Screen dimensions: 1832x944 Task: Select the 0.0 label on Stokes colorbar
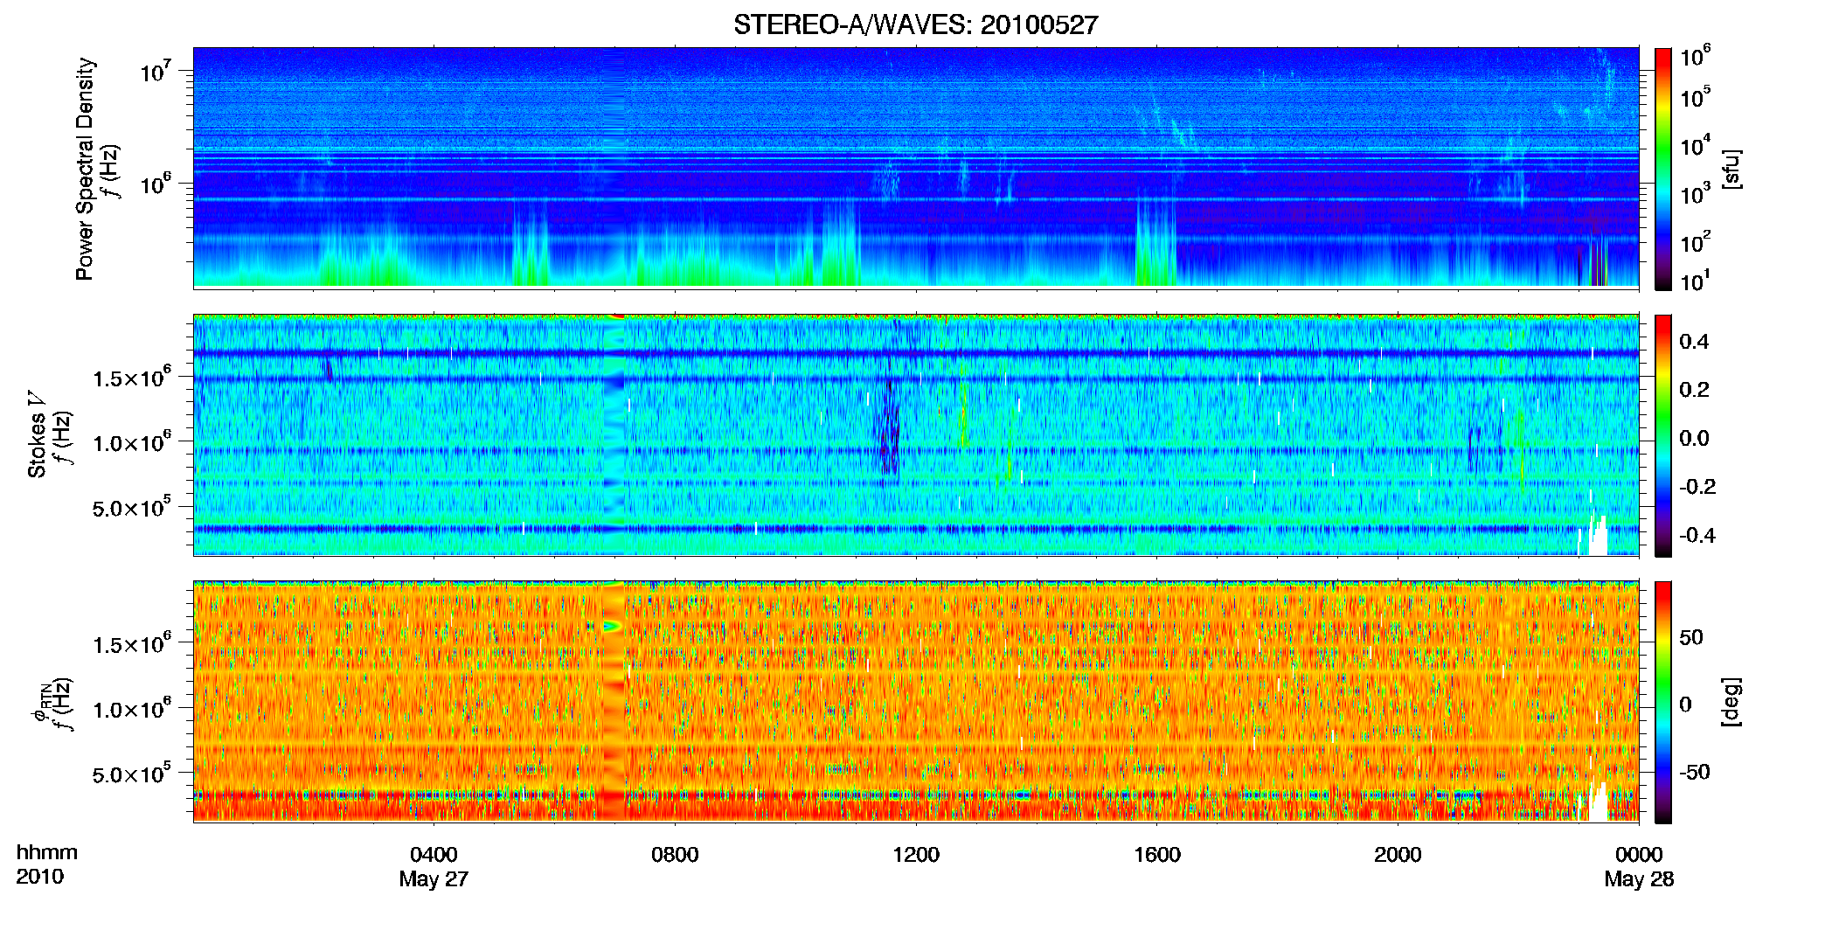(1694, 438)
